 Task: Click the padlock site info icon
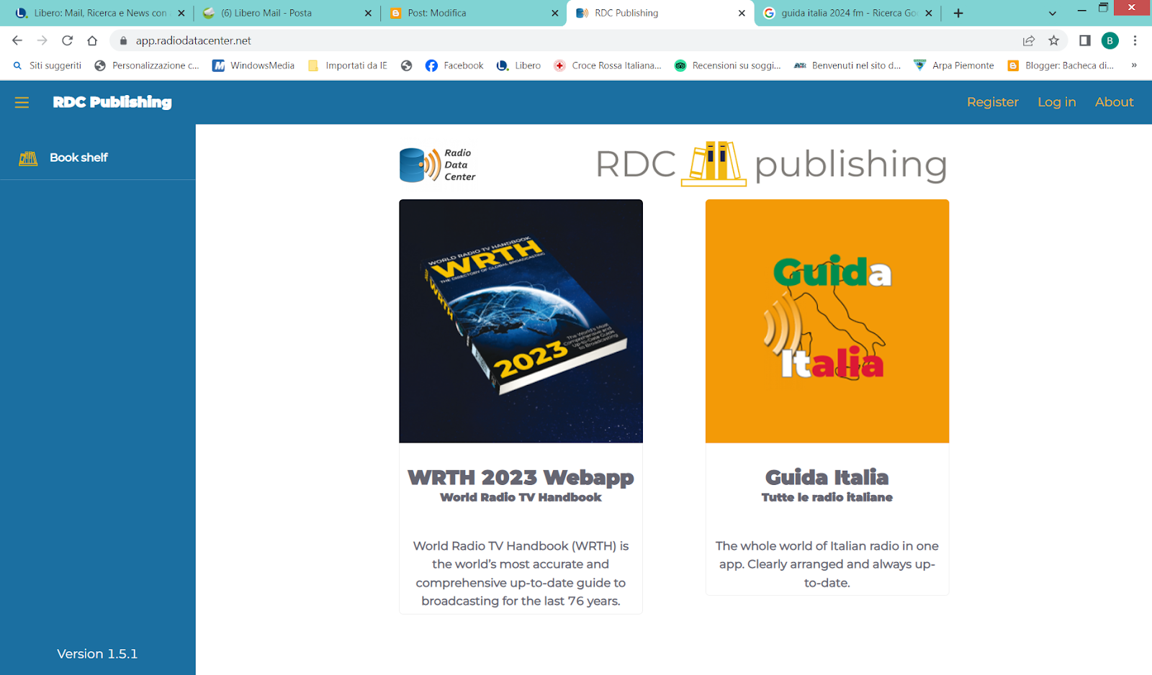point(123,41)
